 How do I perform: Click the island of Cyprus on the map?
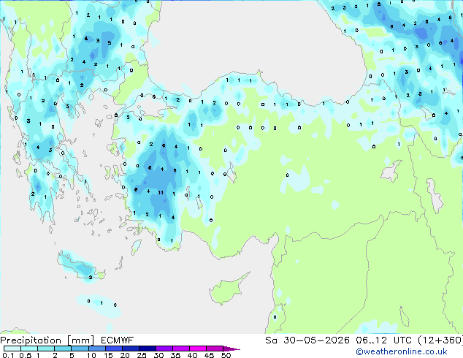227,289
